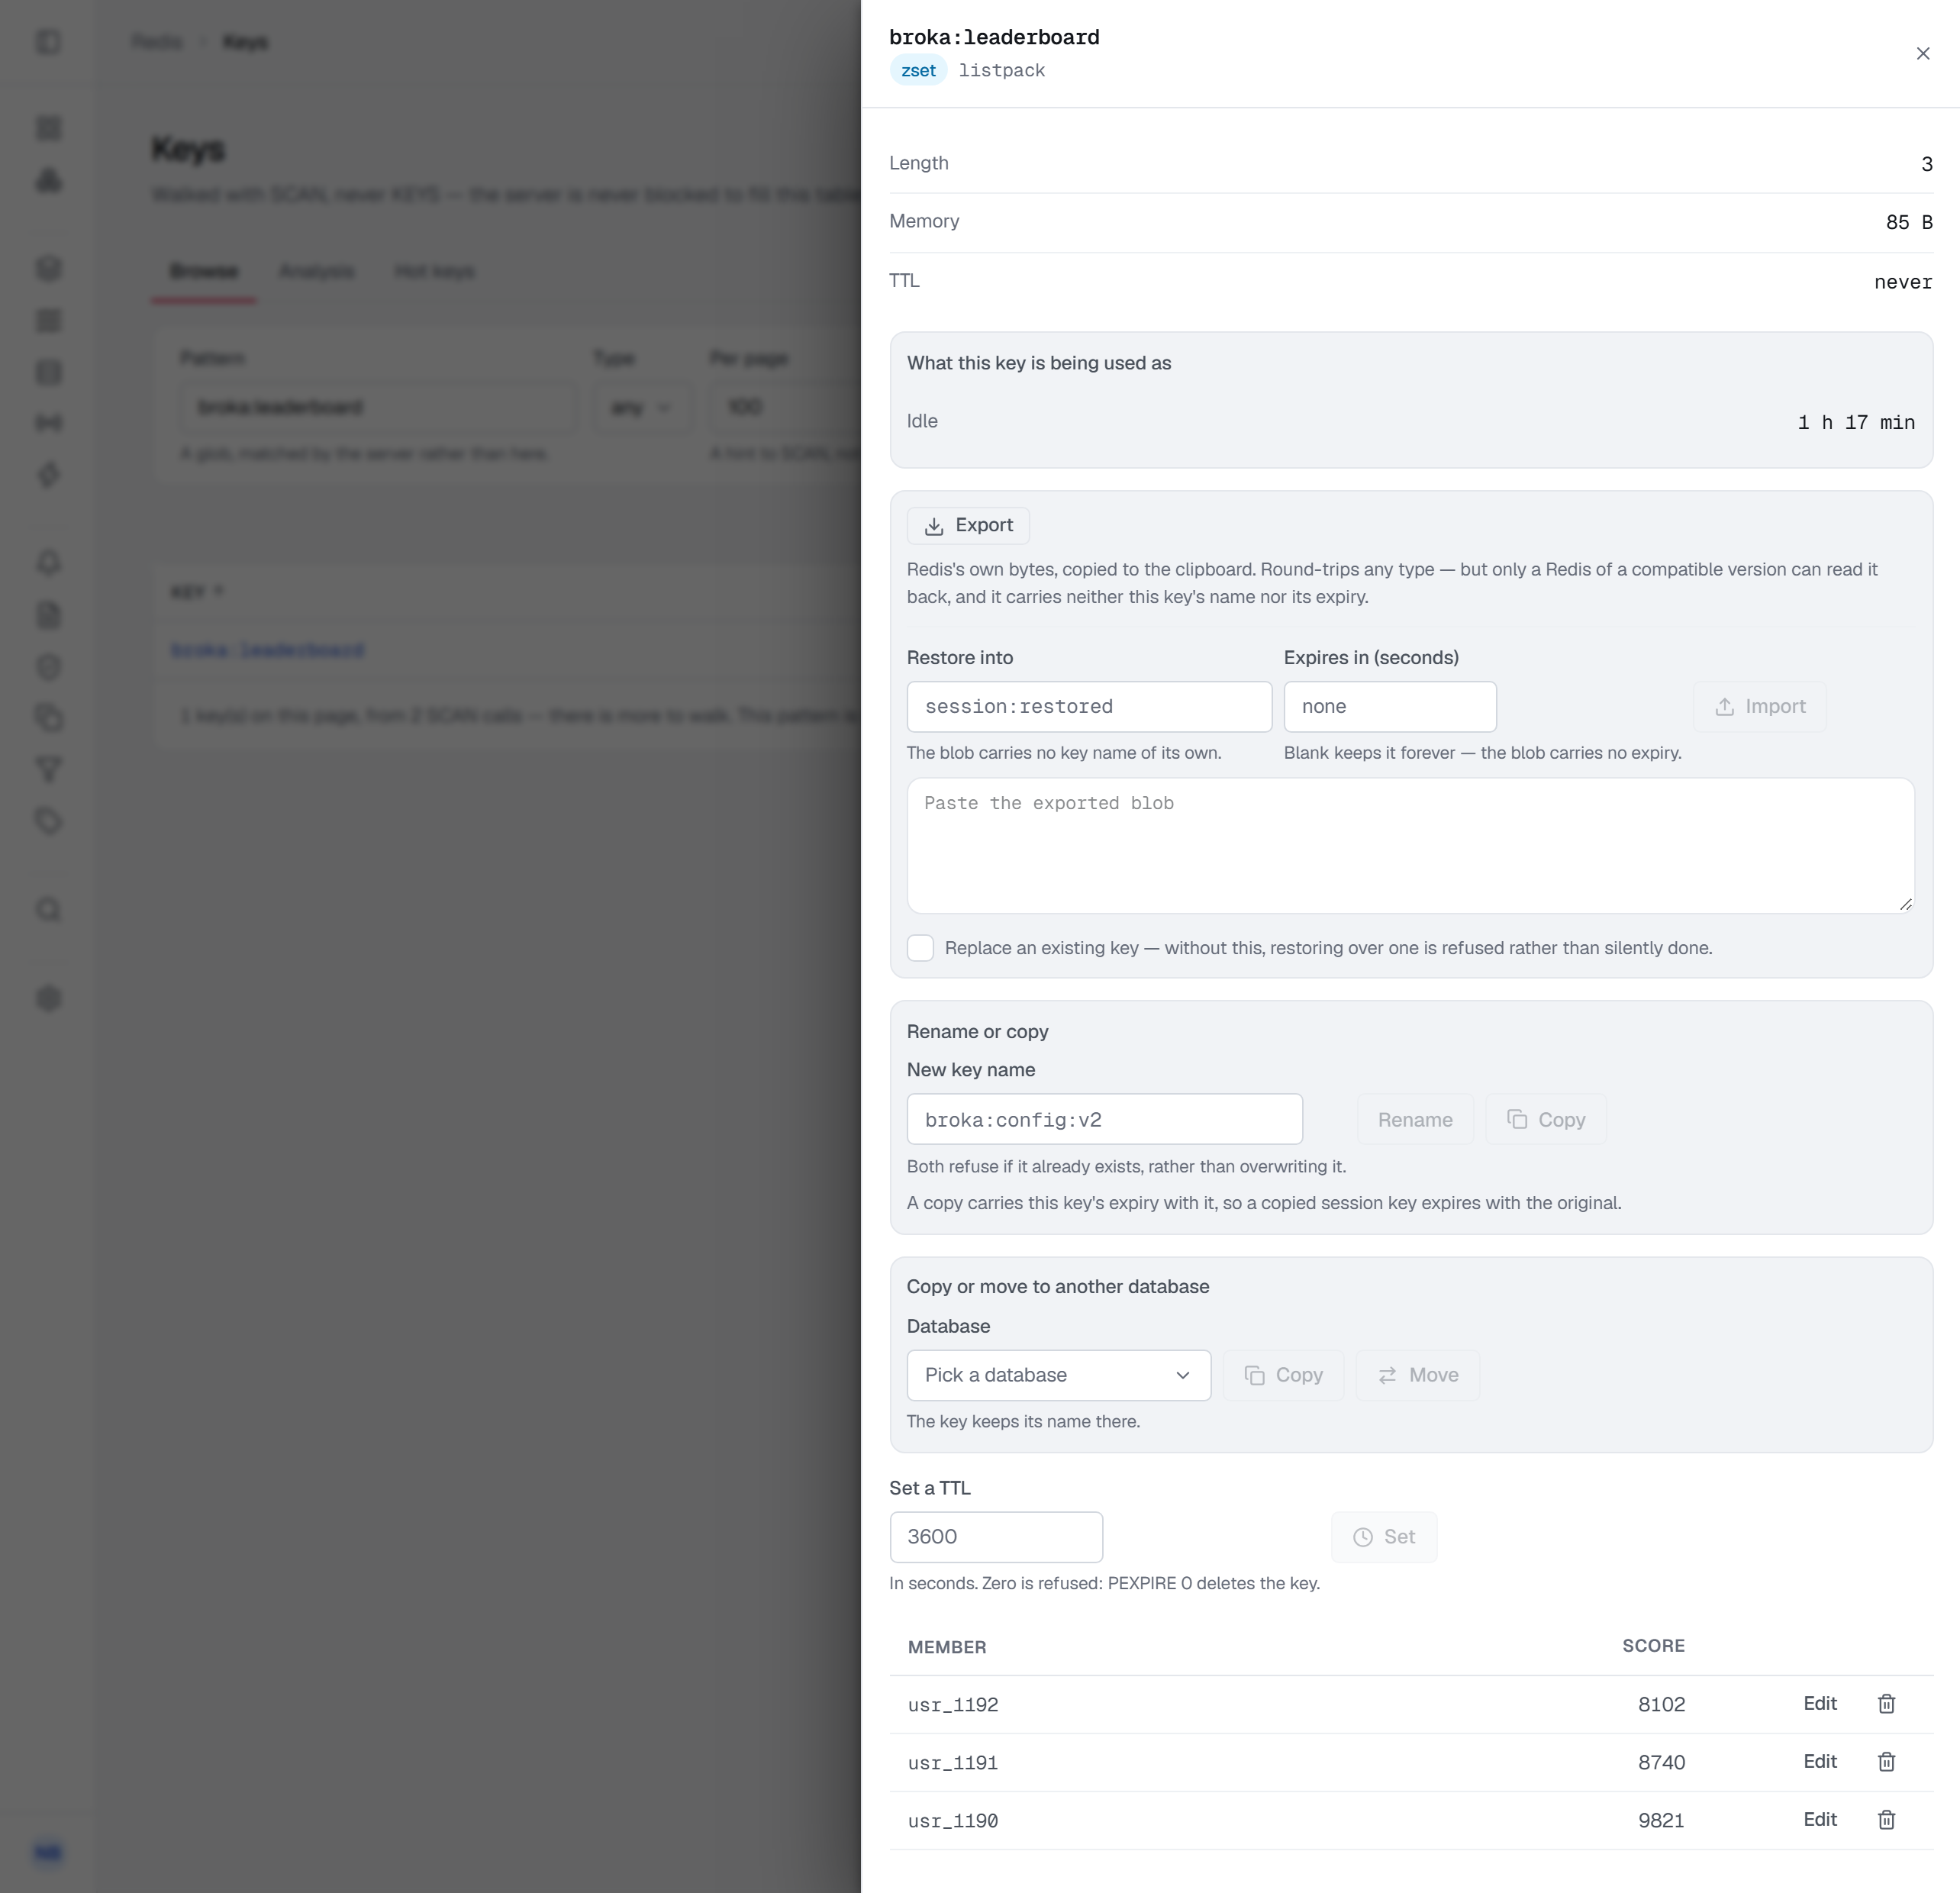The image size is (1960, 1893).
Task: Click the Export button
Action: (x=967, y=525)
